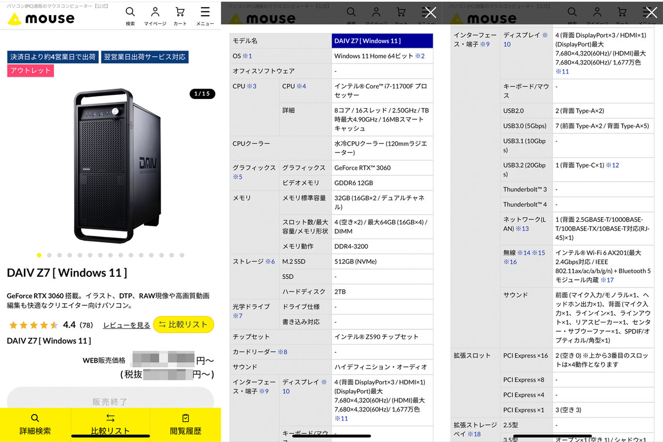
Task: Click the (78) review count
Action: [x=87, y=325]
